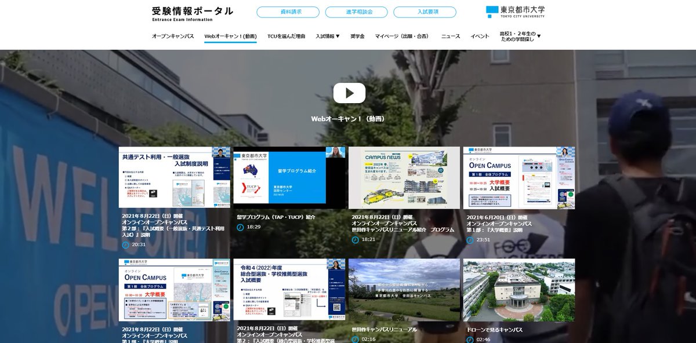Viewport: 696px width, 343px height.
Task: Play the Webオーキャン hero video
Action: 349,93
